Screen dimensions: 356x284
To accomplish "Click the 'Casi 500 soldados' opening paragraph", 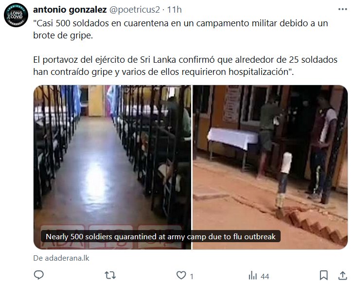I will point(180,29).
